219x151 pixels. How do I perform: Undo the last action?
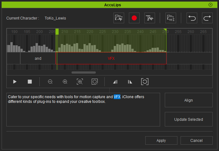(192, 18)
